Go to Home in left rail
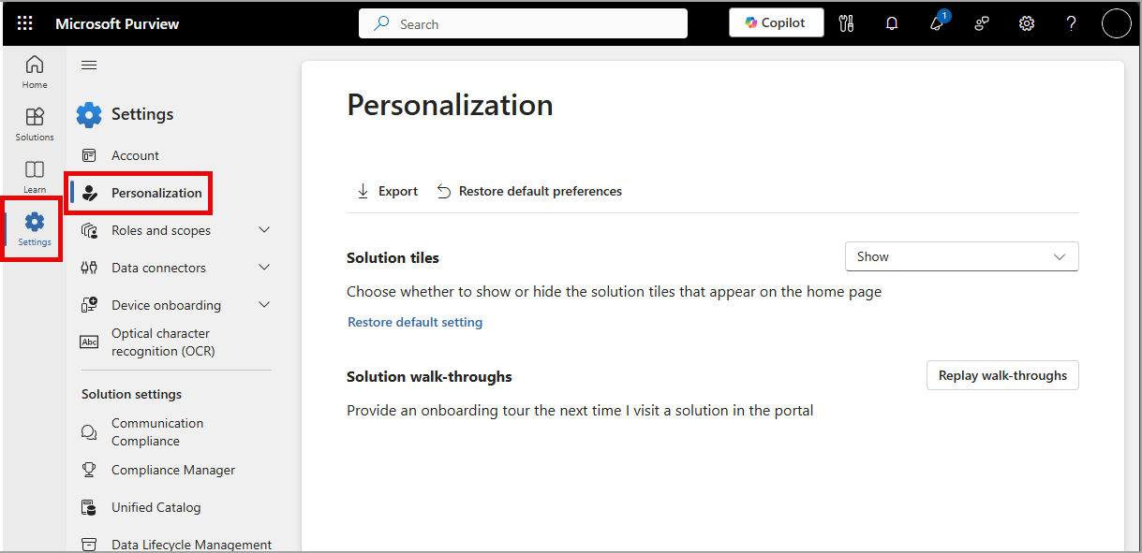The image size is (1142, 553). pos(35,72)
